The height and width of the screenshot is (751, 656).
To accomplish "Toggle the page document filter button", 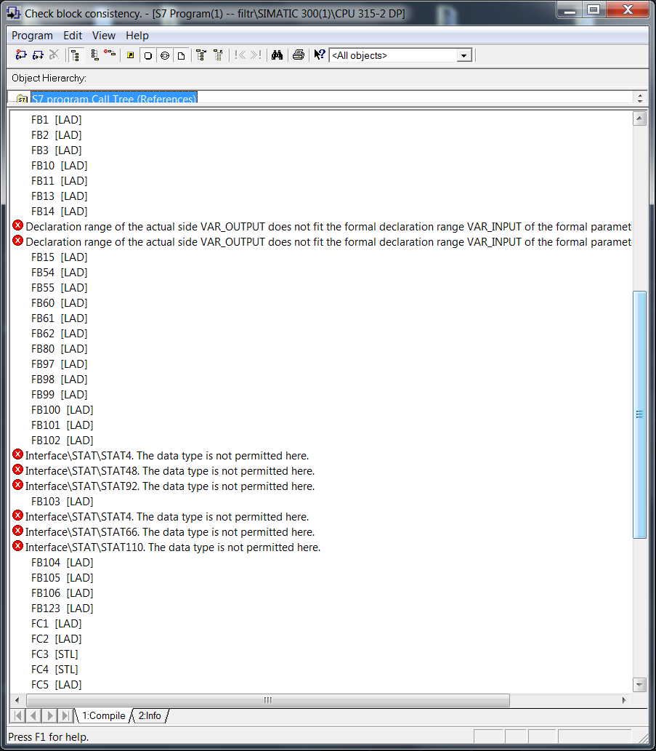I will pyautogui.click(x=181, y=55).
